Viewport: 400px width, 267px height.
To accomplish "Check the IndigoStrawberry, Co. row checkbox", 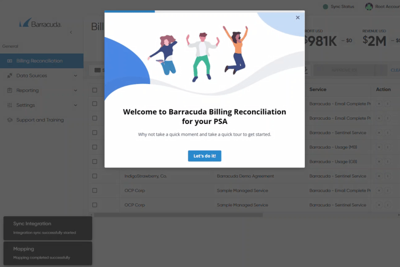I will click(94, 176).
